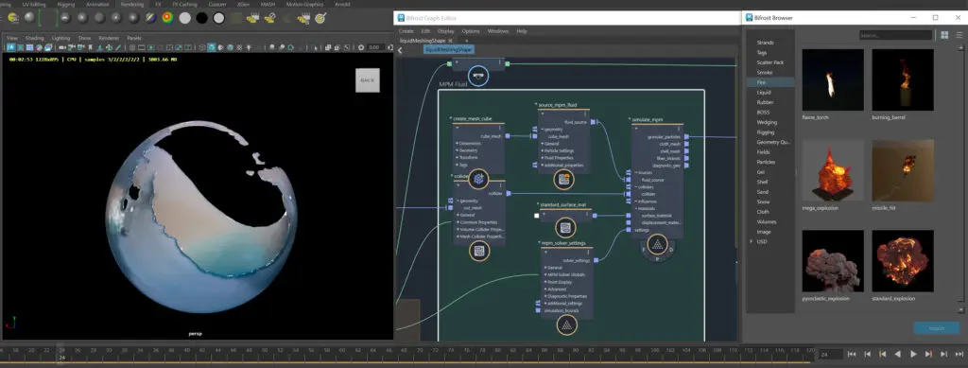Click the Import button in Bifrost Browser
This screenshot has height=368, width=968.
(937, 328)
